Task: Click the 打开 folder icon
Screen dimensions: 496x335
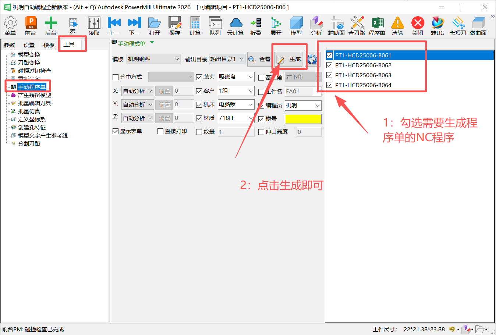Action: click(x=155, y=23)
